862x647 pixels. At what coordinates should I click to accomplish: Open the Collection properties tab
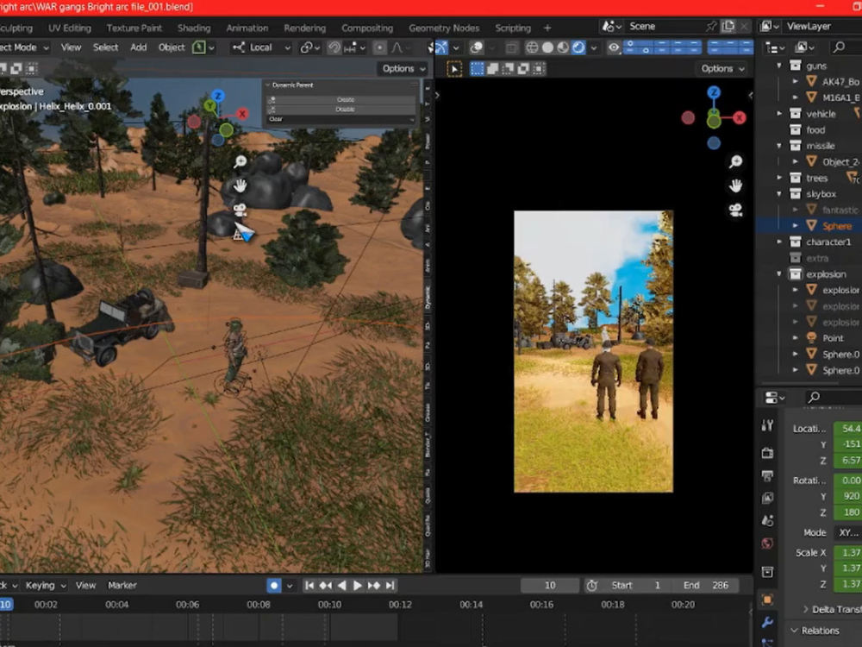tap(767, 572)
